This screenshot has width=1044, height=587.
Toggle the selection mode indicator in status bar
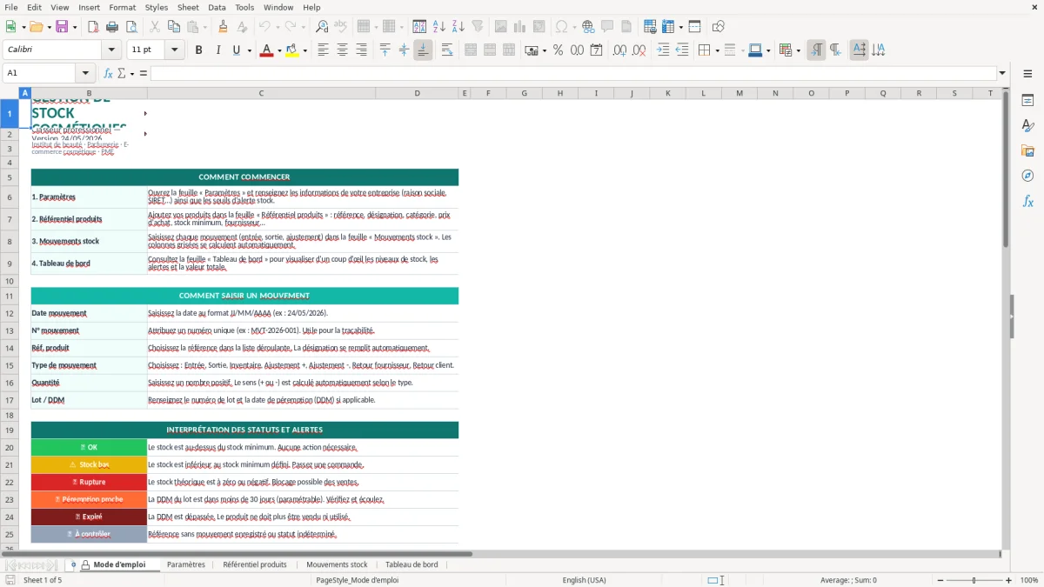point(713,580)
